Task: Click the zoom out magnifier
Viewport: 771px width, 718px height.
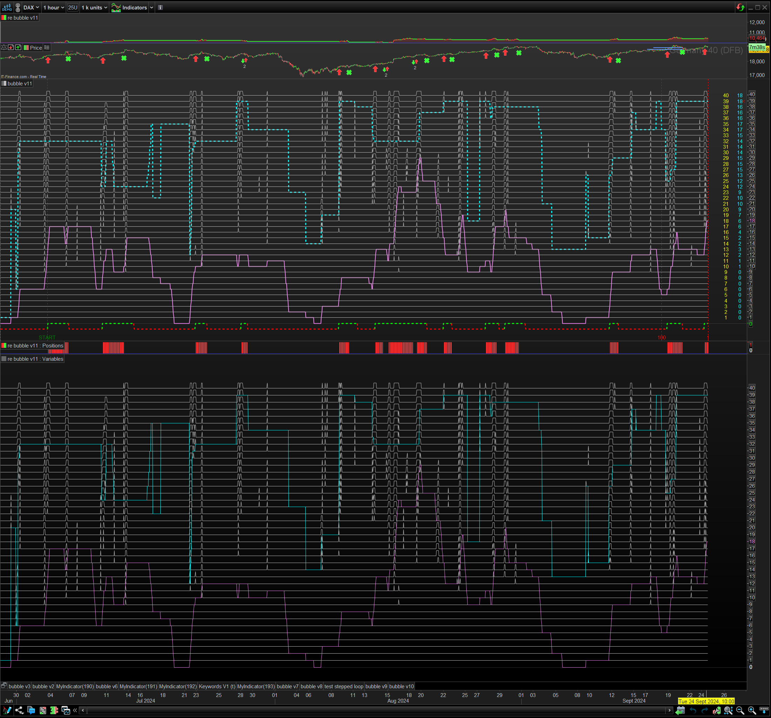Action: (x=740, y=710)
